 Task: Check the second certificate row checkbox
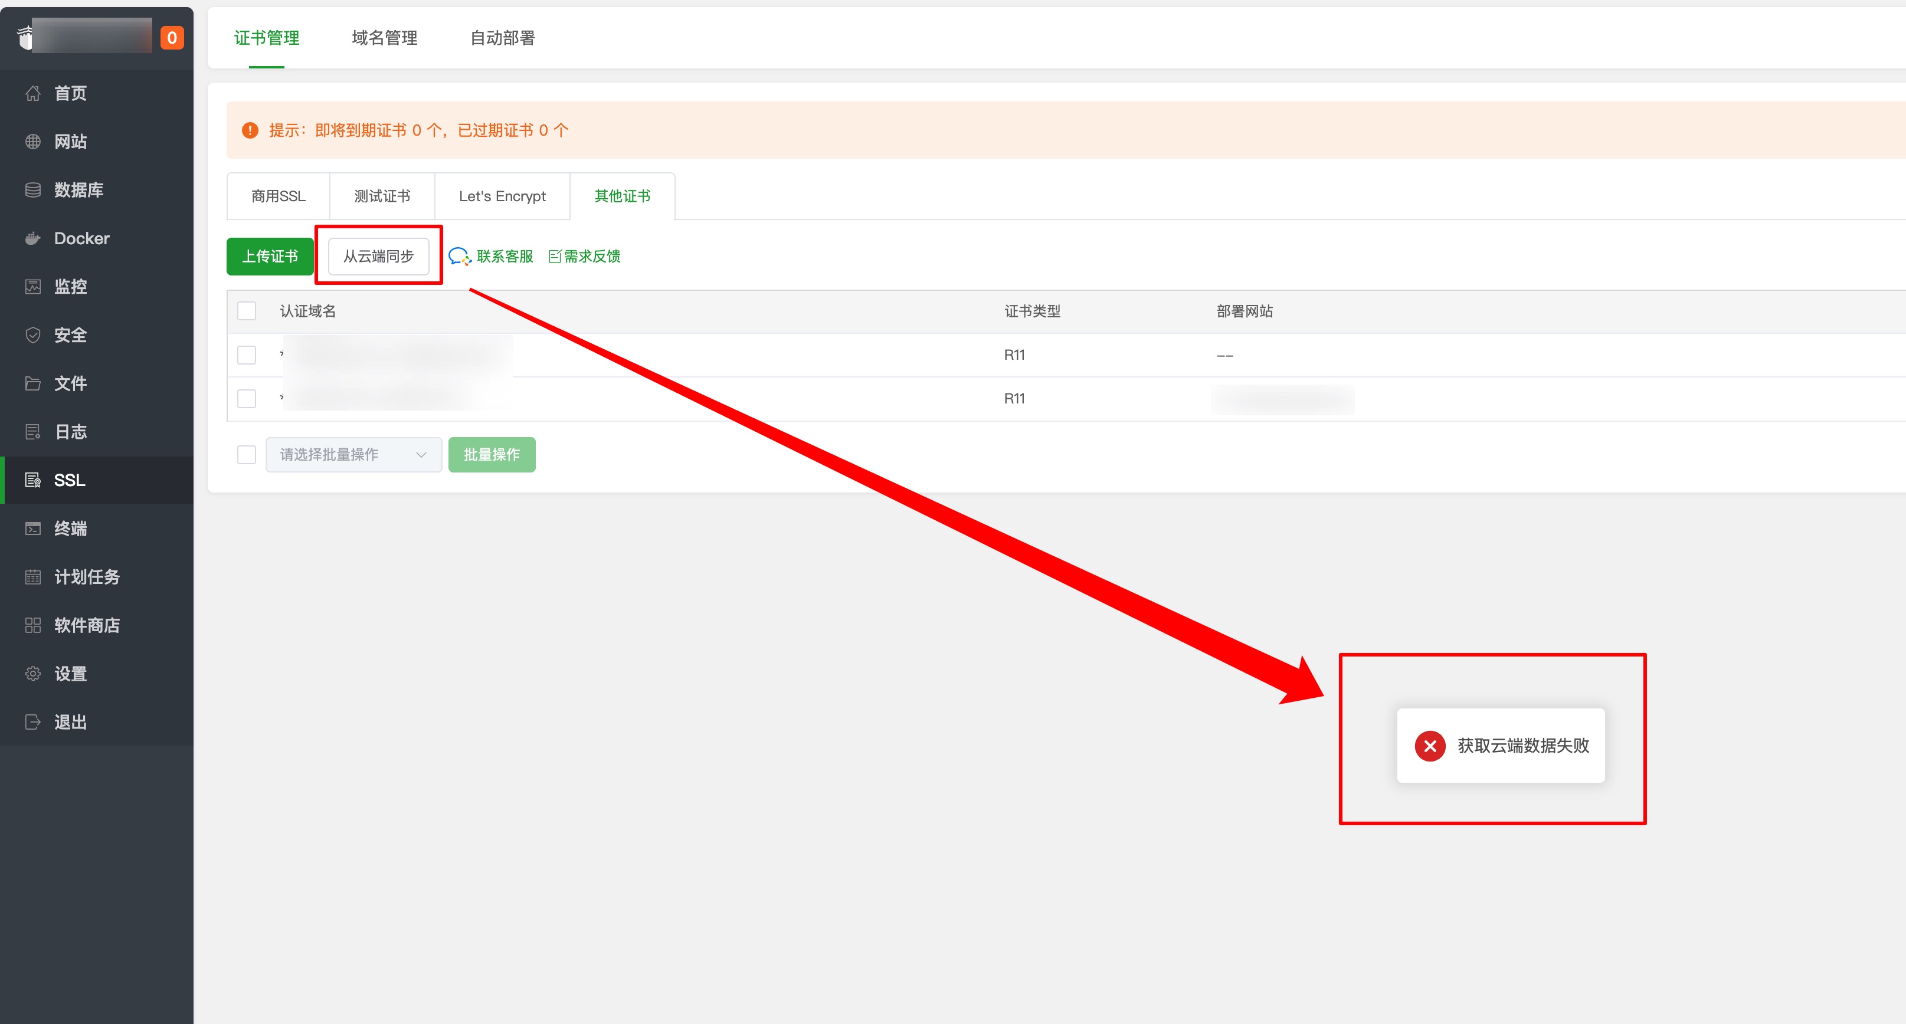(247, 399)
